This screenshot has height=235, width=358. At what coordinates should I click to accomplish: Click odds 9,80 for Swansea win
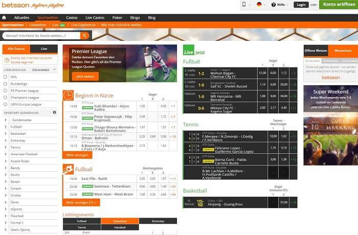coord(142,186)
